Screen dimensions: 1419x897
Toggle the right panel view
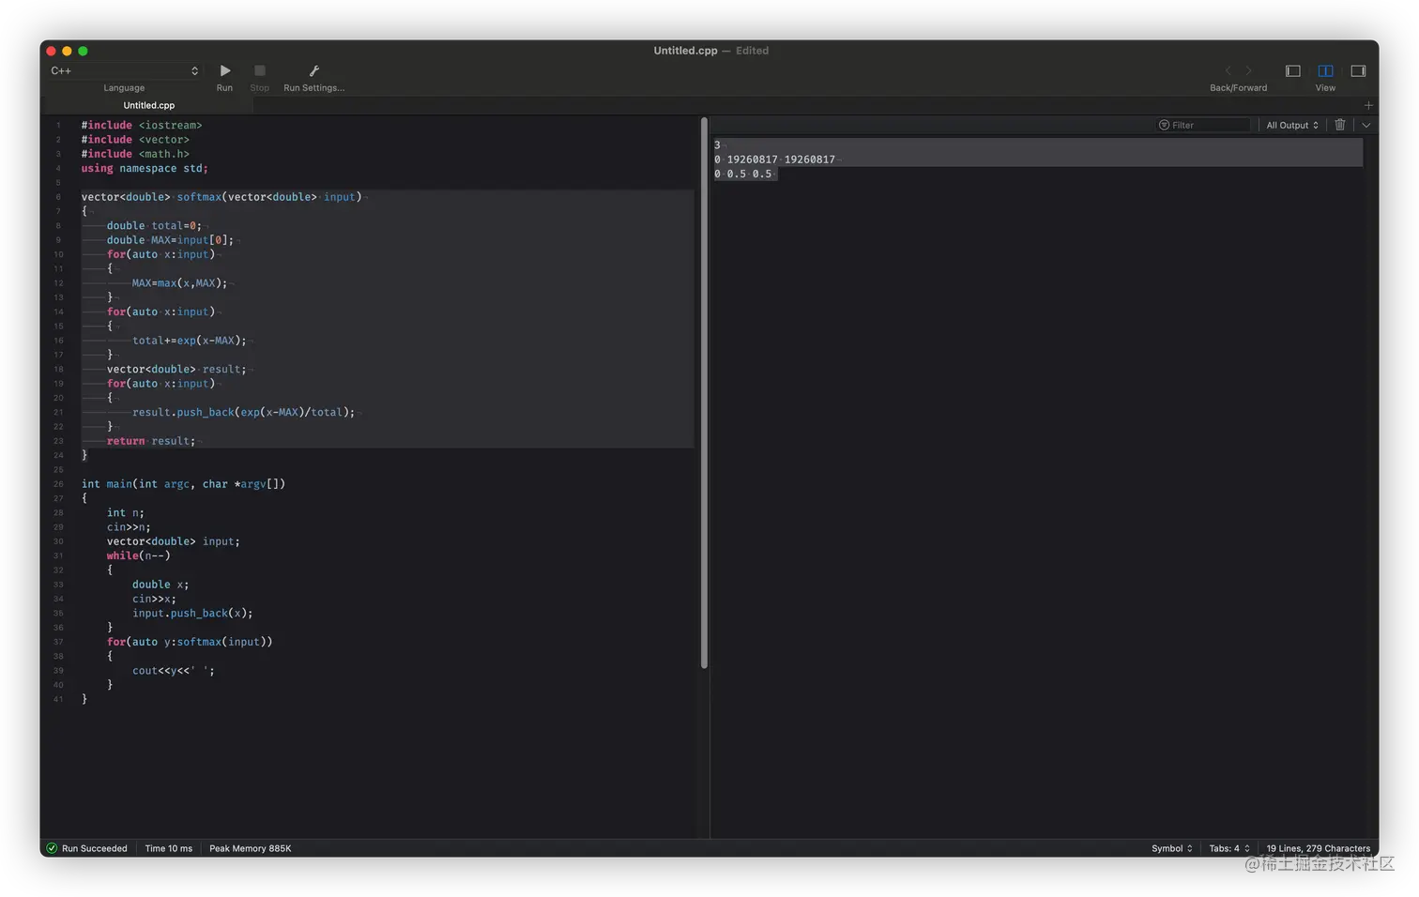coord(1358,71)
